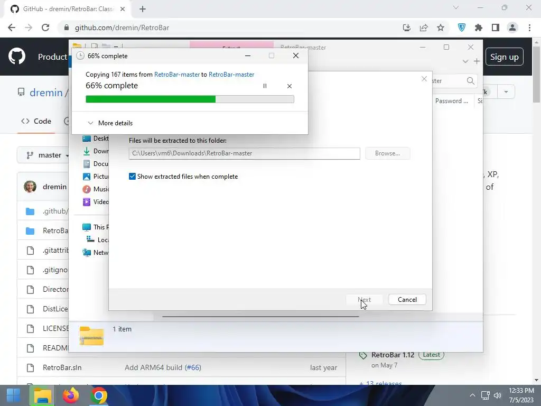Open dremin owner link

pyautogui.click(x=46, y=93)
